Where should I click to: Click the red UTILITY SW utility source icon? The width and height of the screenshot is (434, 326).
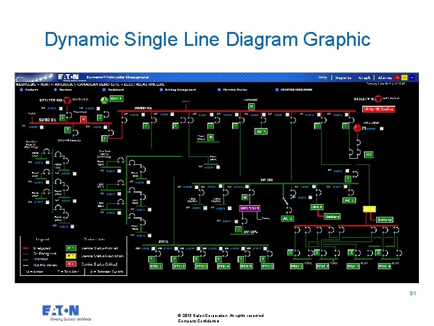point(67,100)
